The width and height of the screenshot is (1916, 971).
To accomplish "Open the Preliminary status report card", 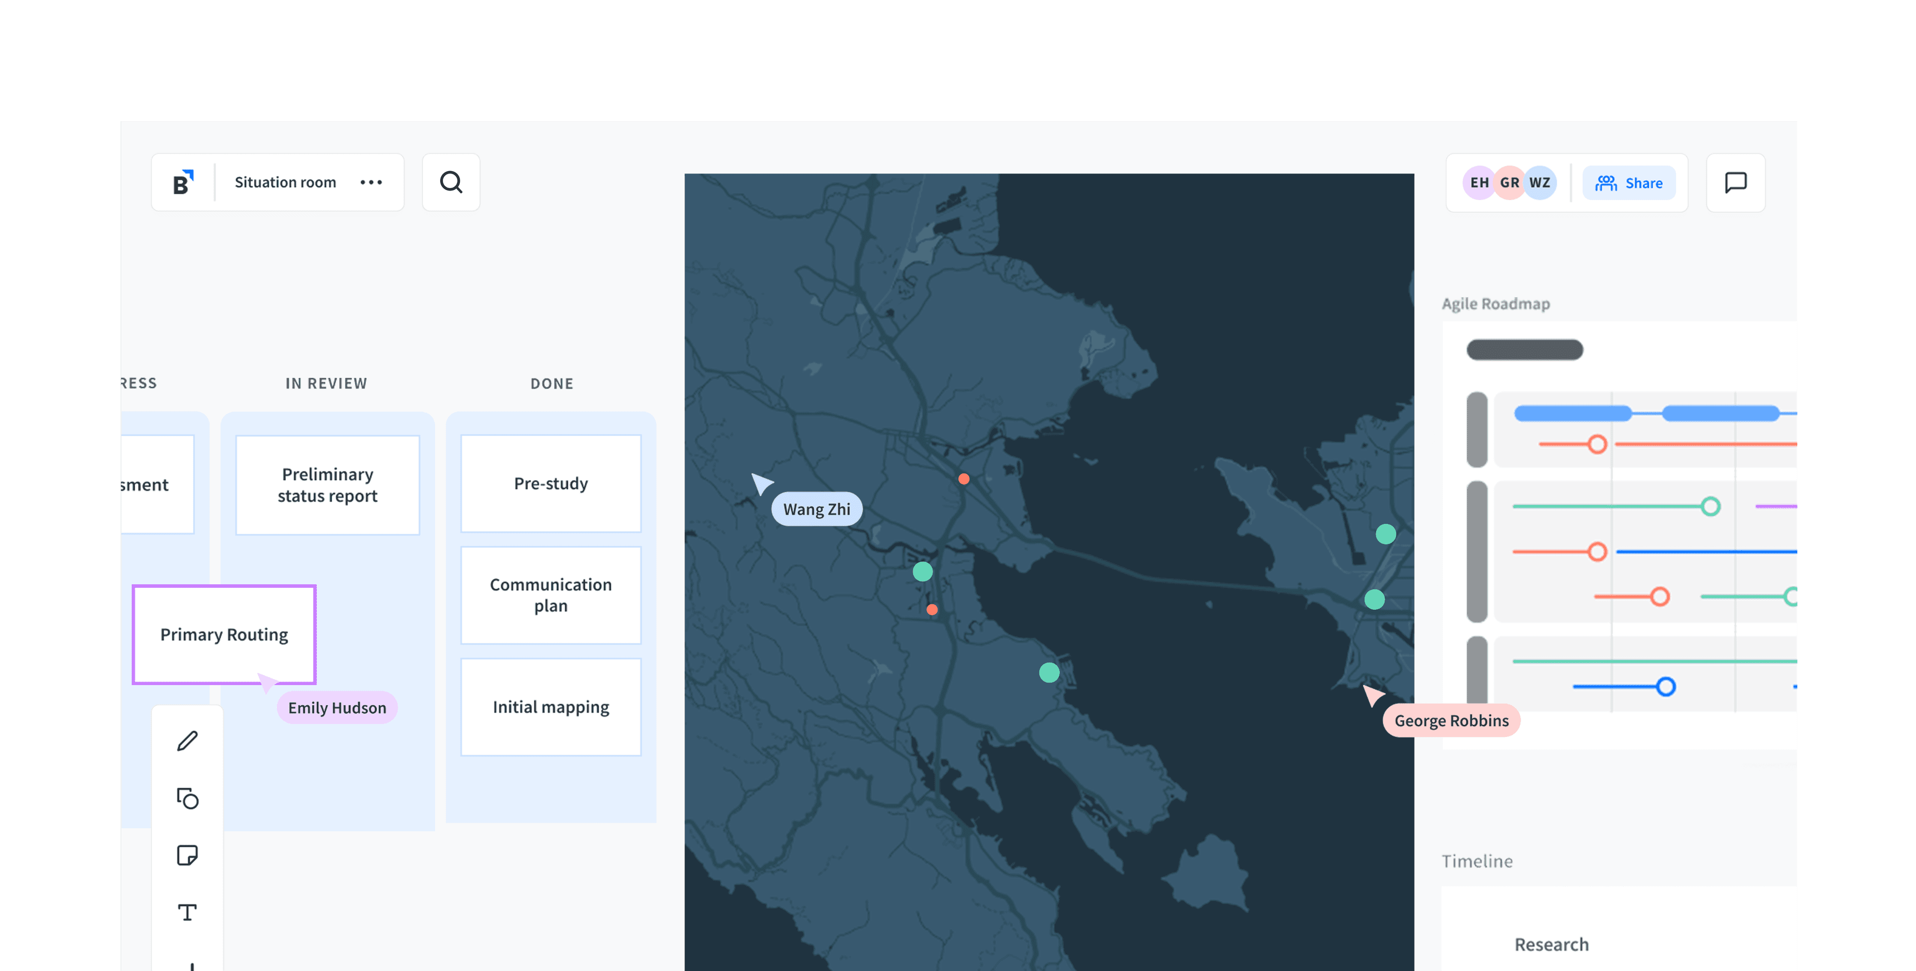I will [x=327, y=485].
